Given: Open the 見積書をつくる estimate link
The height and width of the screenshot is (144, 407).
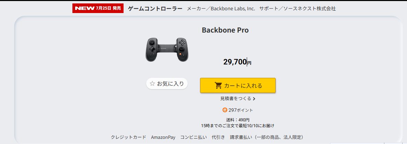Looking at the screenshot, I should 236,99.
